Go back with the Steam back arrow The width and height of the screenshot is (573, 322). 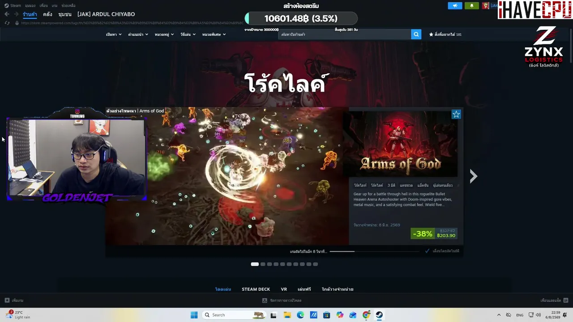[x=7, y=14]
